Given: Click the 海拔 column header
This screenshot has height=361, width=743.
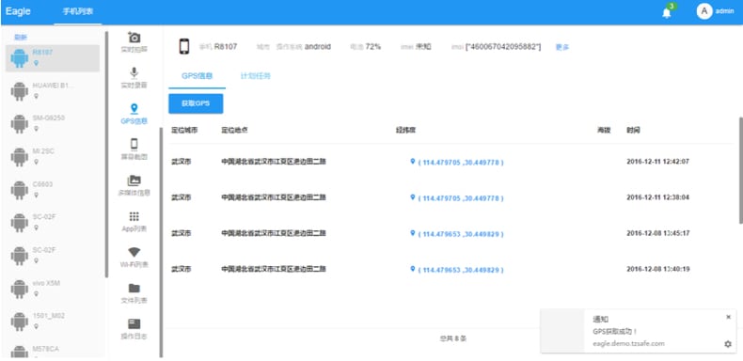Looking at the screenshot, I should click(x=604, y=131).
